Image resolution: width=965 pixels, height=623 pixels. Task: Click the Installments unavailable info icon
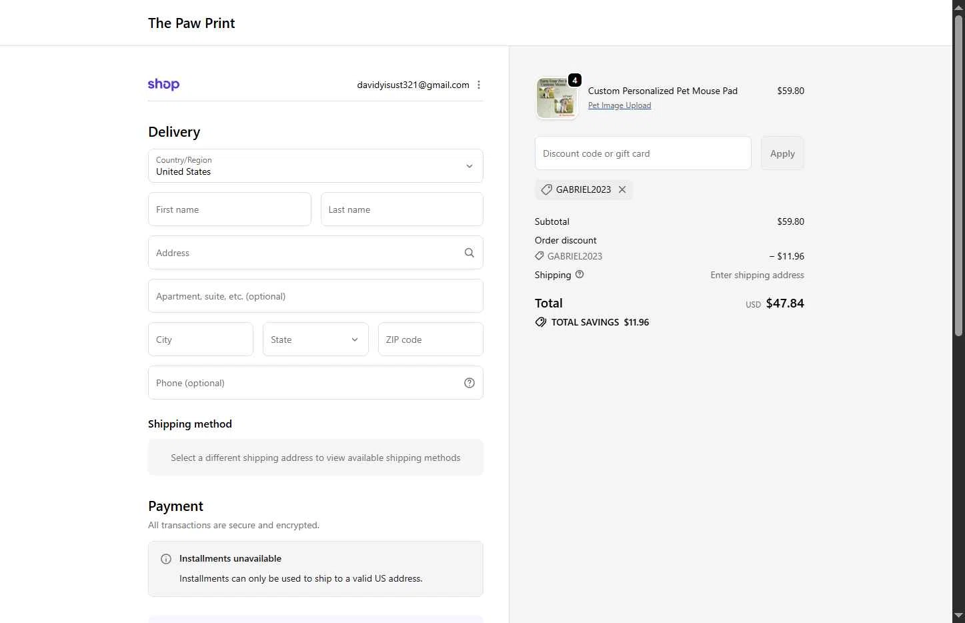[166, 559]
